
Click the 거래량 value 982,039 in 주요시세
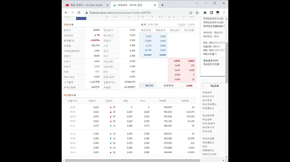(x=95, y=45)
